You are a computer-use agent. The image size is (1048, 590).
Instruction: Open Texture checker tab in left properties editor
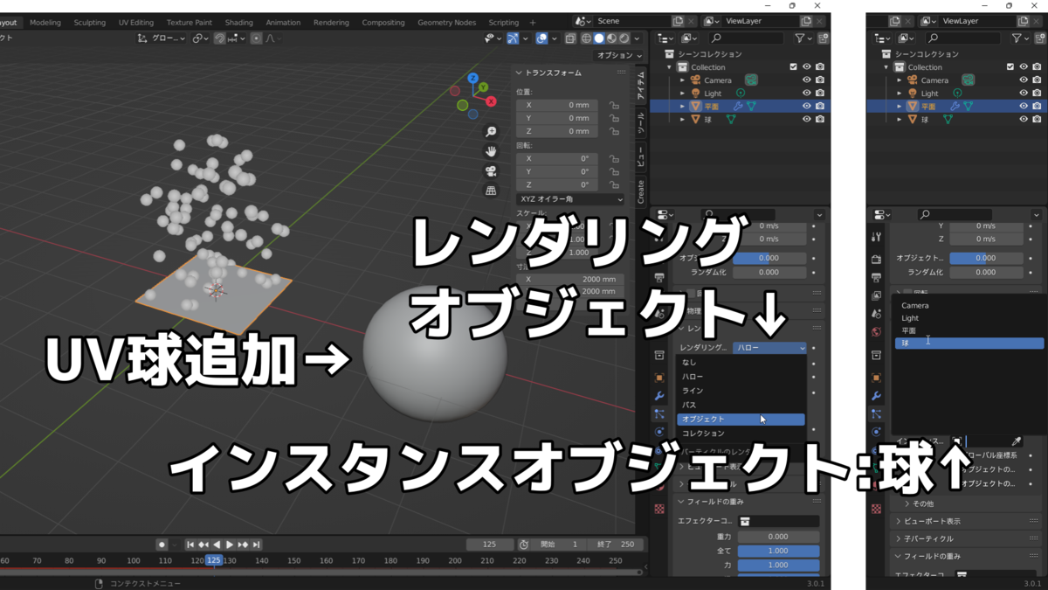[659, 508]
